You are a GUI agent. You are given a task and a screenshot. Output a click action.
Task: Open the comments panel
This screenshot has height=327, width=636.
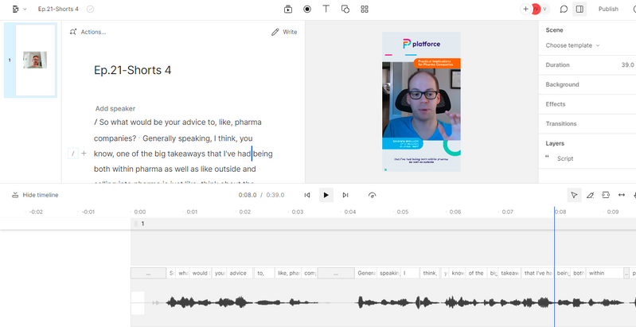click(564, 9)
